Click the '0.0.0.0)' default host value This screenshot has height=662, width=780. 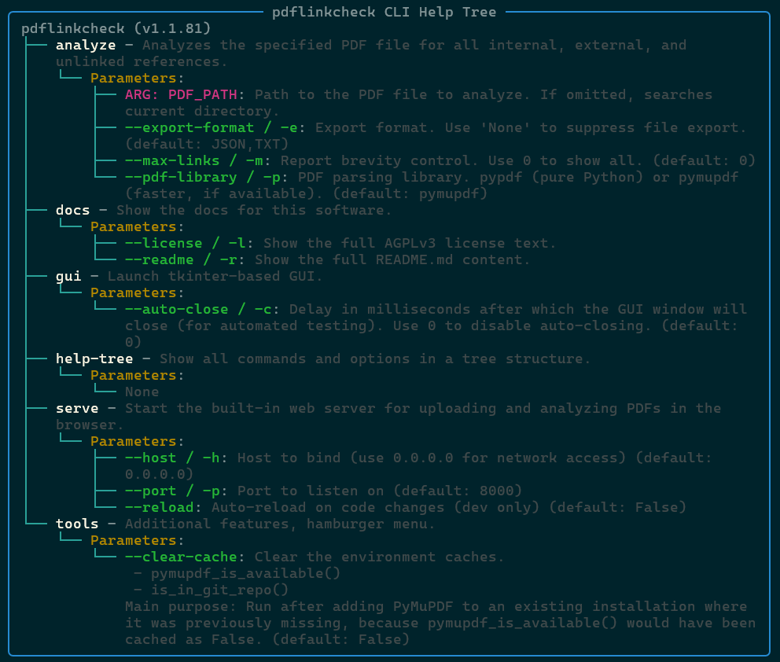point(159,474)
